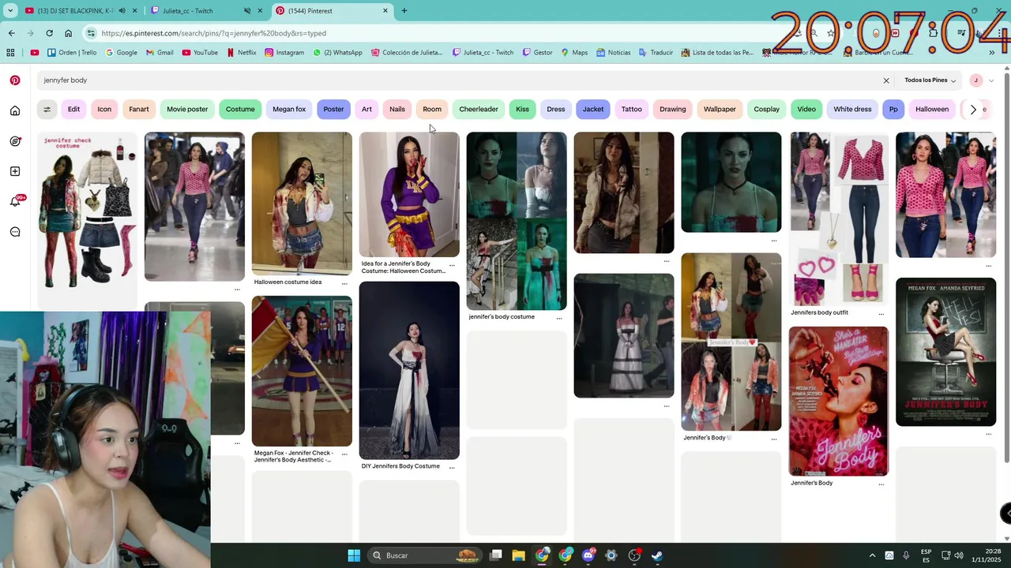
Task: Show more filter chips with right arrow
Action: pos(973,109)
